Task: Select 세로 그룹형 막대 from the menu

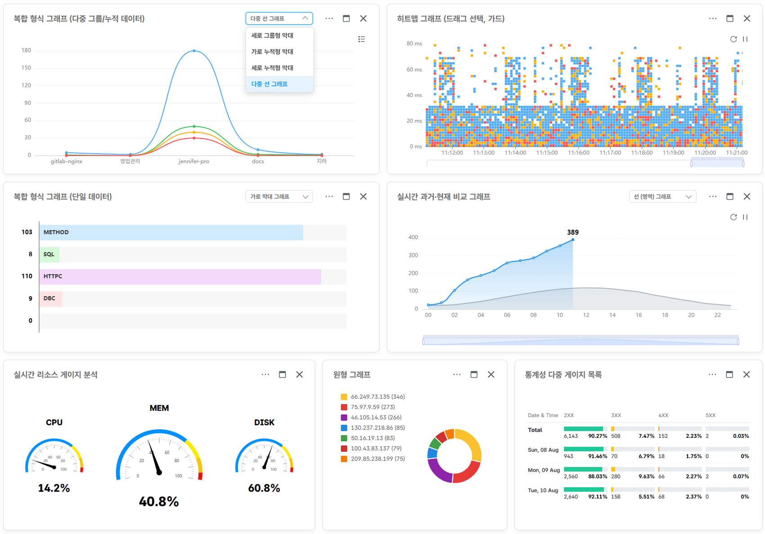Action: [x=272, y=36]
